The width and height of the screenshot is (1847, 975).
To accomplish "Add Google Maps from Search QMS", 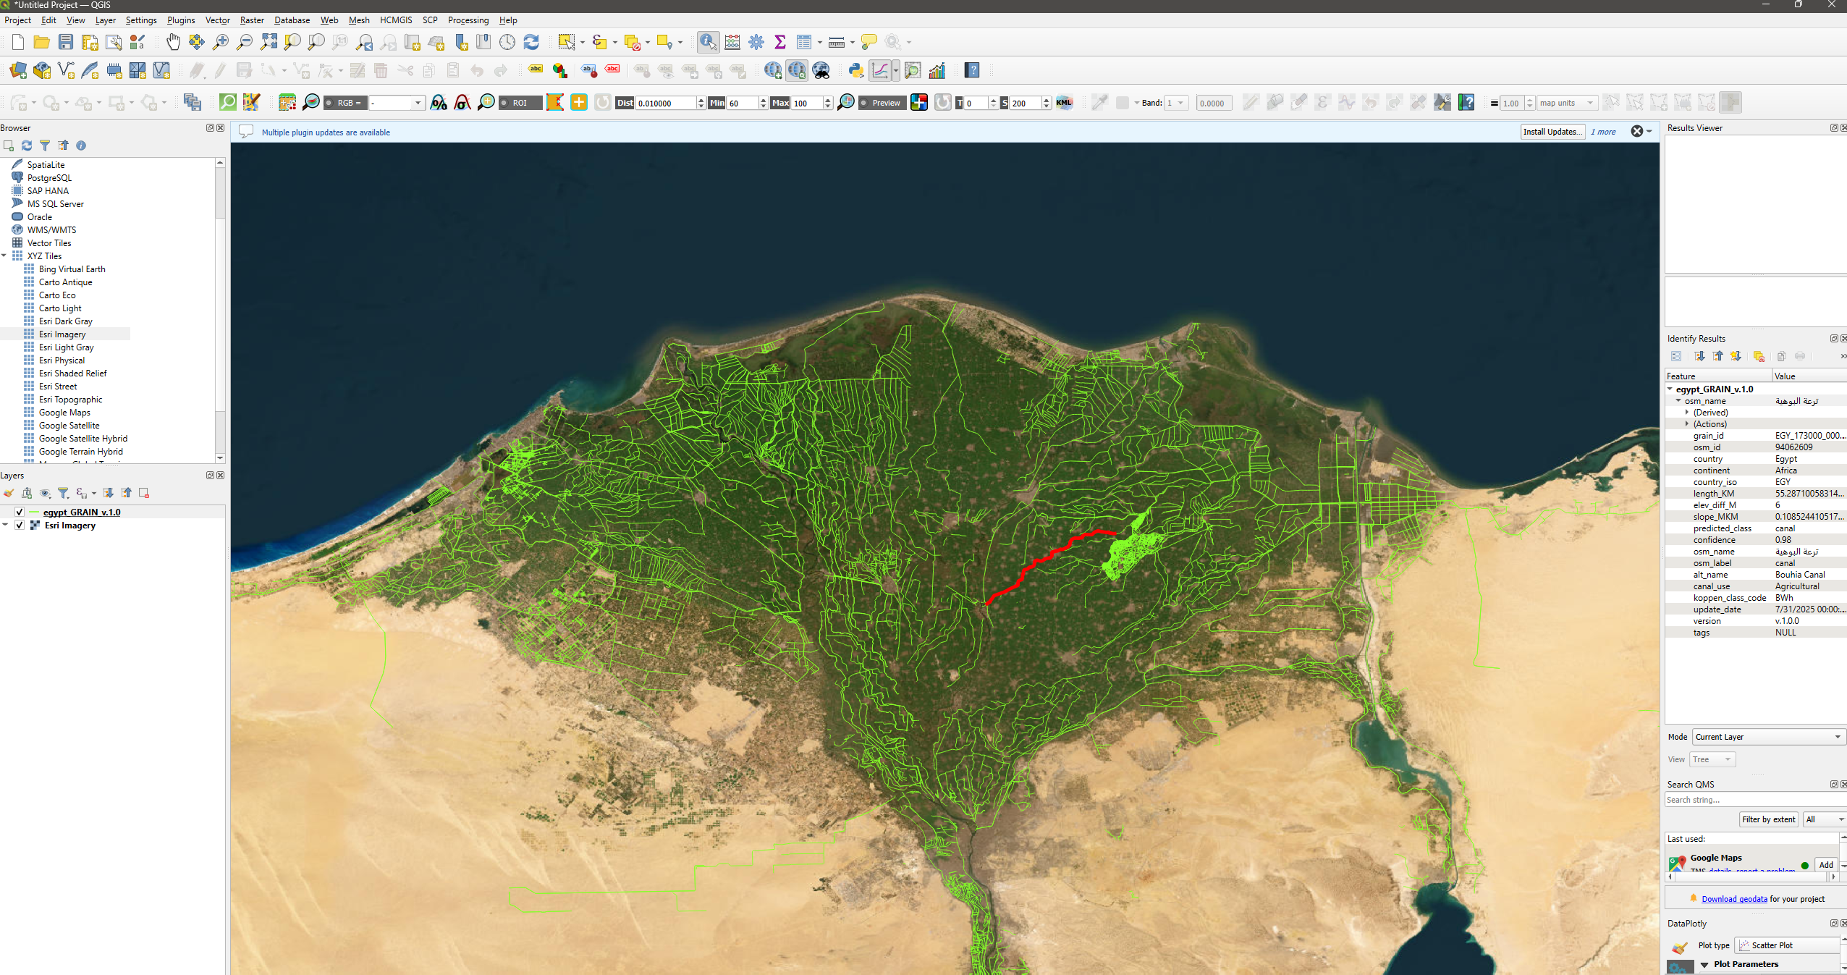I will [1826, 865].
